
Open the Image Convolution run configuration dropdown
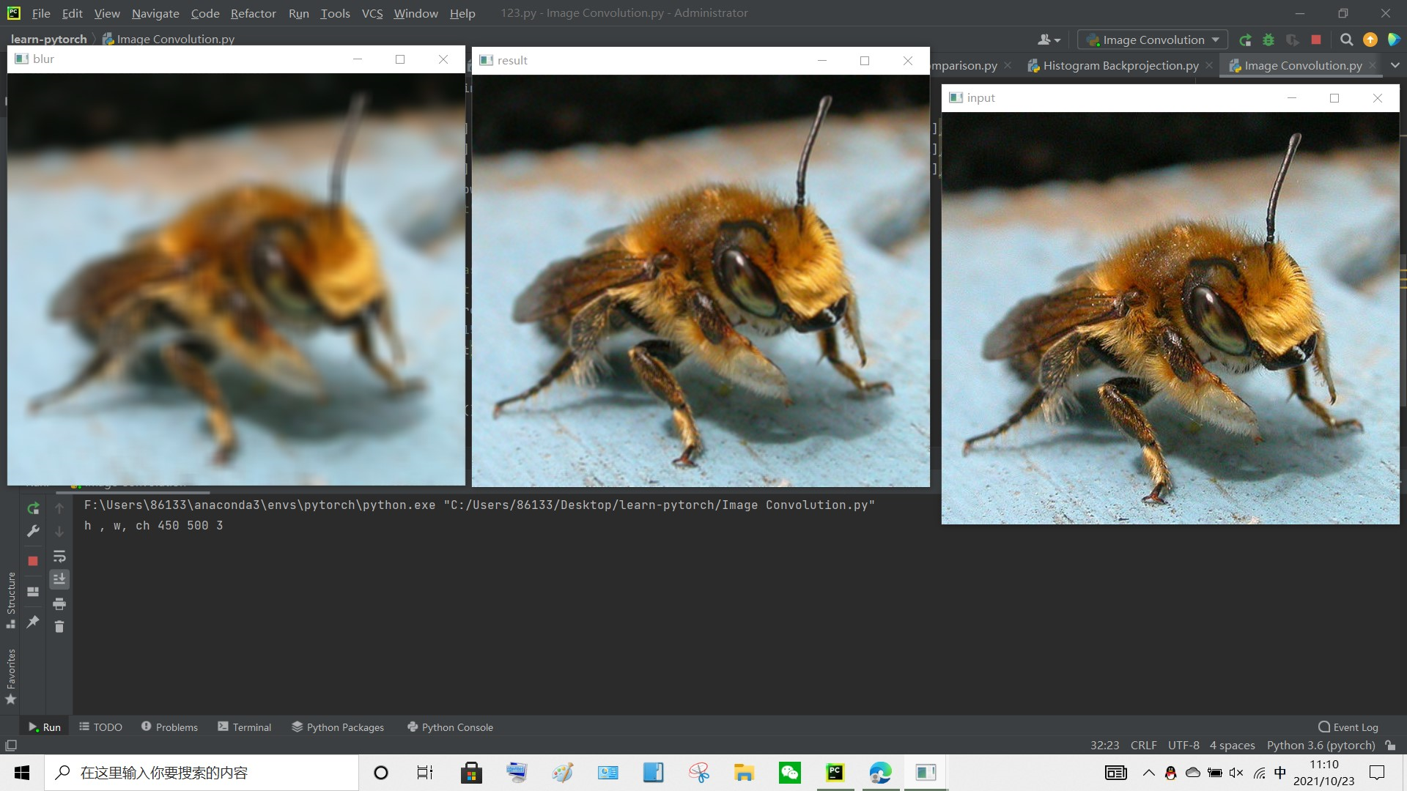pos(1151,40)
